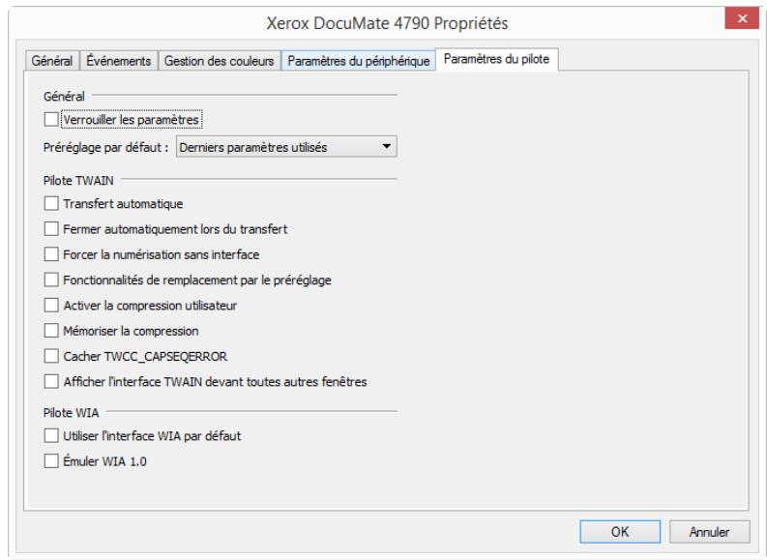Enable Cacher TWCC_CAPSEQERROR option

[x=51, y=356]
